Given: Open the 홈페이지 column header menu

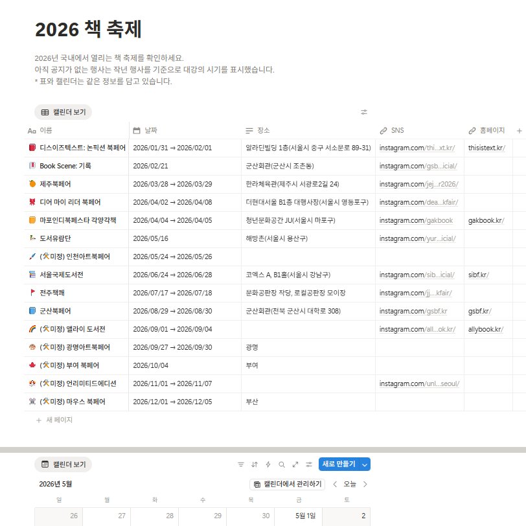Looking at the screenshot, I should [x=488, y=130].
